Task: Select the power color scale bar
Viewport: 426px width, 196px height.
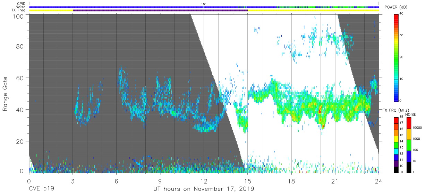Action: pos(396,57)
